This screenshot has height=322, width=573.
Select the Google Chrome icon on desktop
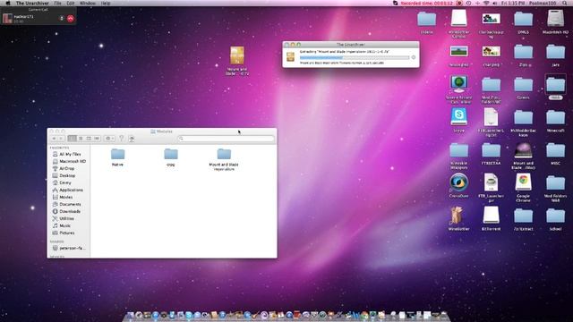[523, 182]
